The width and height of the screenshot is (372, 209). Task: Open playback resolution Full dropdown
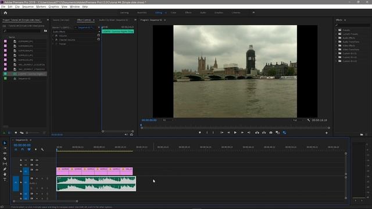[298, 120]
